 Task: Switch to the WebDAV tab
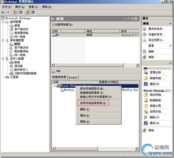point(73,78)
